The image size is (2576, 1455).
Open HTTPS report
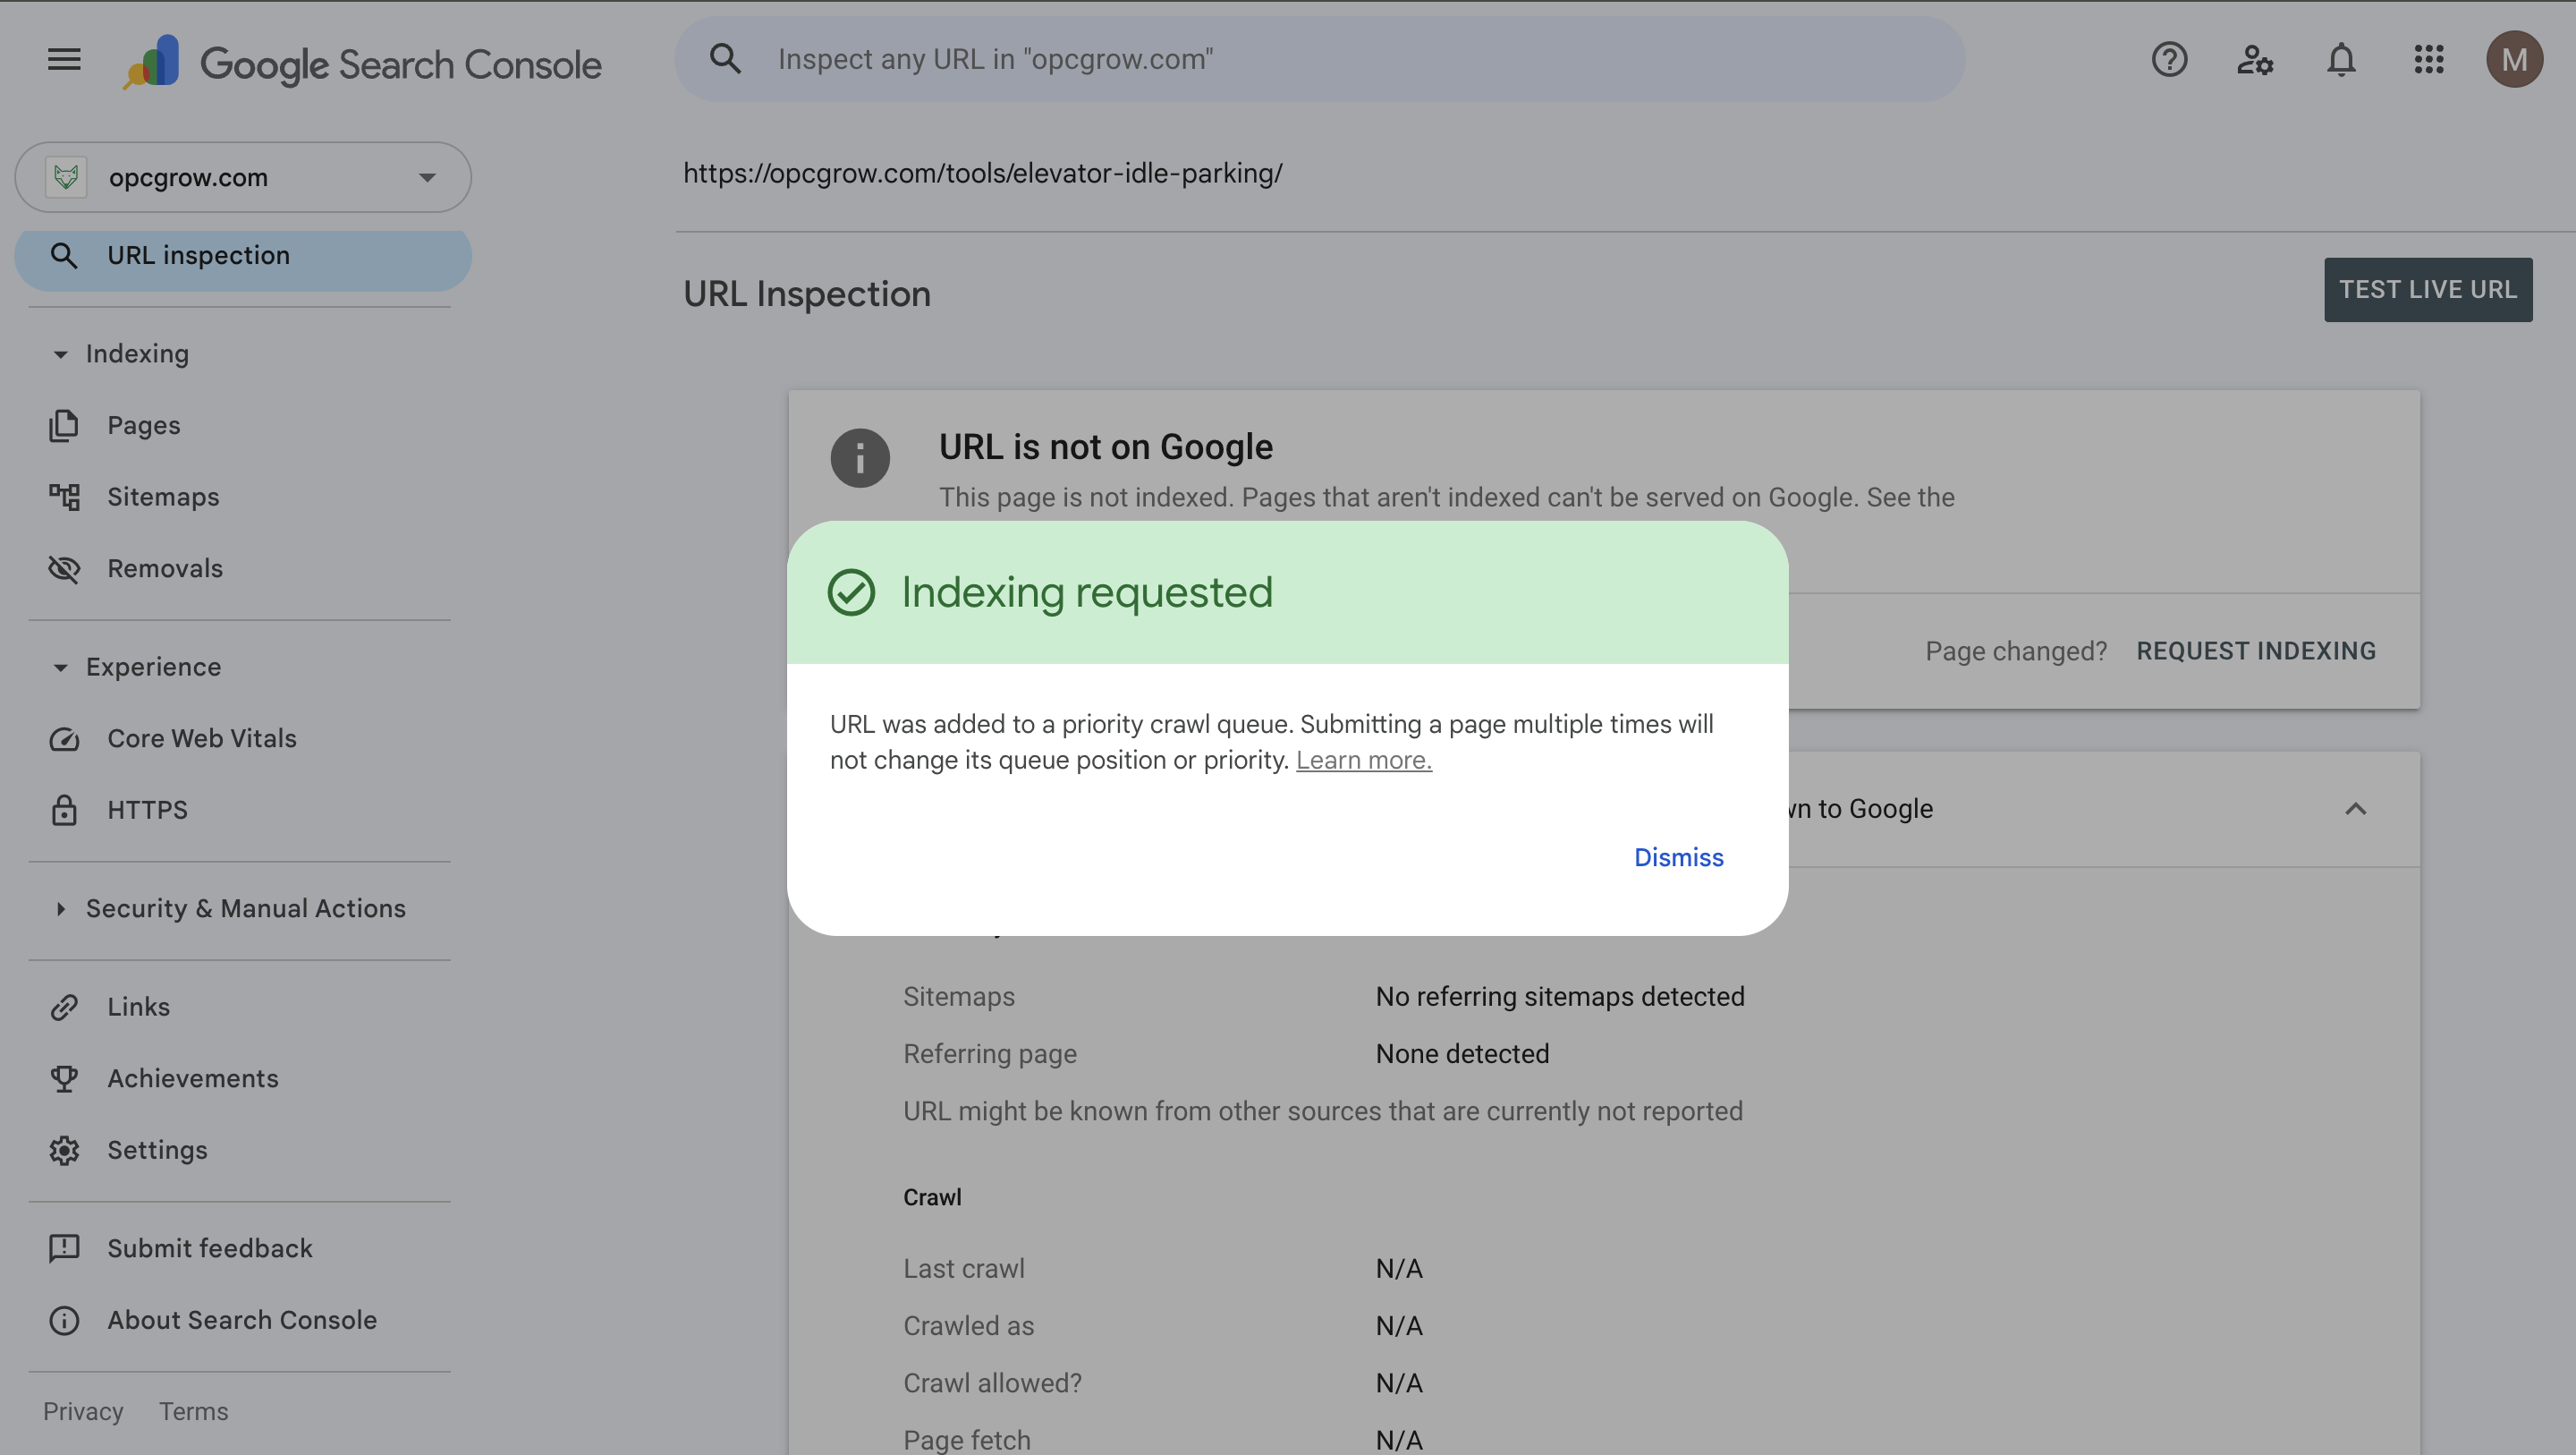[x=148, y=810]
